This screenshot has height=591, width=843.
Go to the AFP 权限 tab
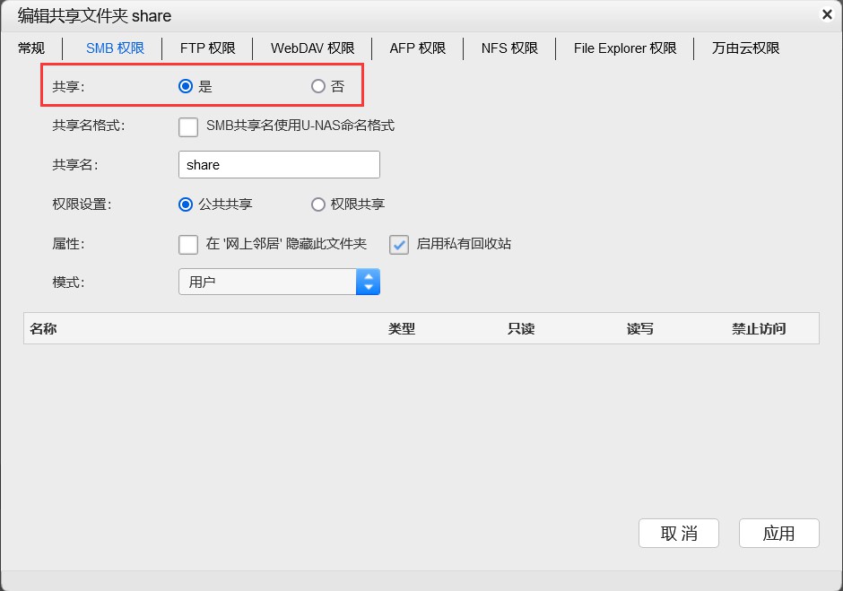[x=417, y=48]
